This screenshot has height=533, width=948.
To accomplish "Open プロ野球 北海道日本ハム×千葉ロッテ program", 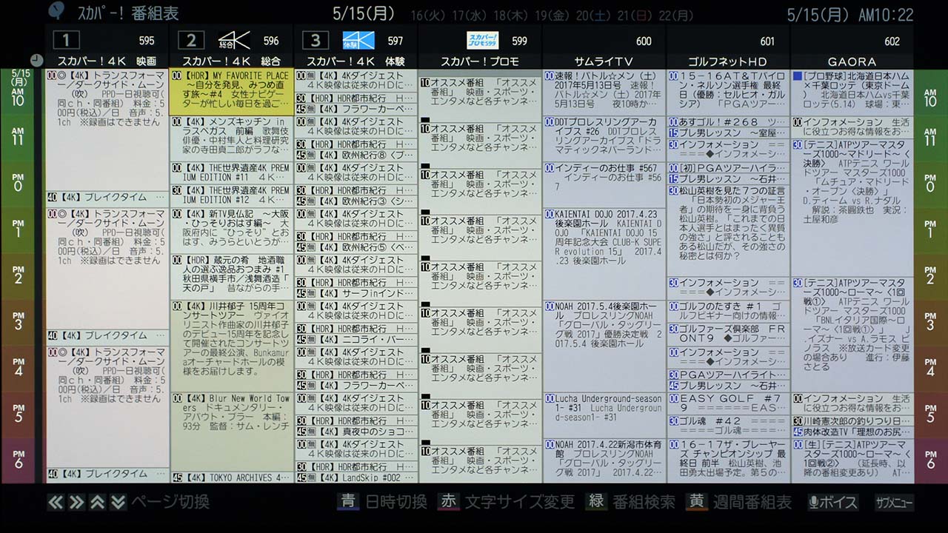I will (852, 93).
